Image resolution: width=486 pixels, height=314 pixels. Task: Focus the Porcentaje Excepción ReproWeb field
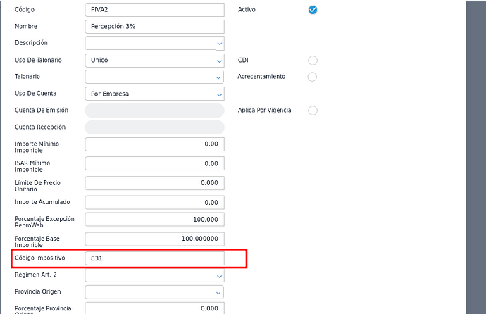(154, 220)
